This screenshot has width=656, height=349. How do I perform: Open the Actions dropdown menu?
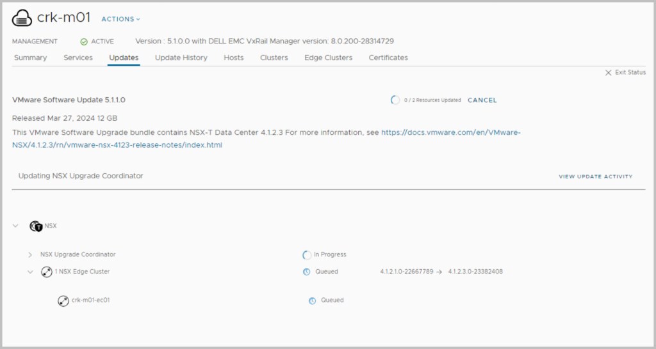pos(120,19)
